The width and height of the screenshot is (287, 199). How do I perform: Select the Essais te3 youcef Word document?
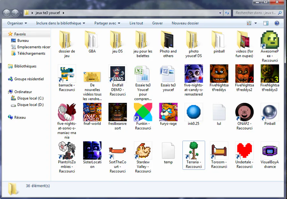click(x=168, y=74)
